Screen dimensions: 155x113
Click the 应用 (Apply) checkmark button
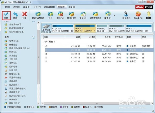[6, 15]
